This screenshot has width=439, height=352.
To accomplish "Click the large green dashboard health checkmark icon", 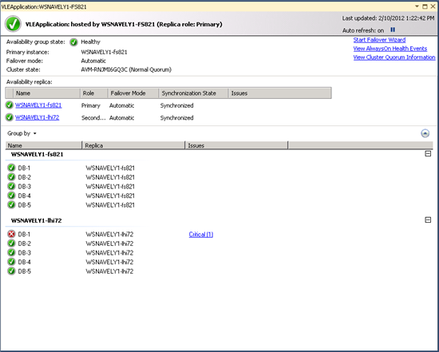I will click(13, 24).
